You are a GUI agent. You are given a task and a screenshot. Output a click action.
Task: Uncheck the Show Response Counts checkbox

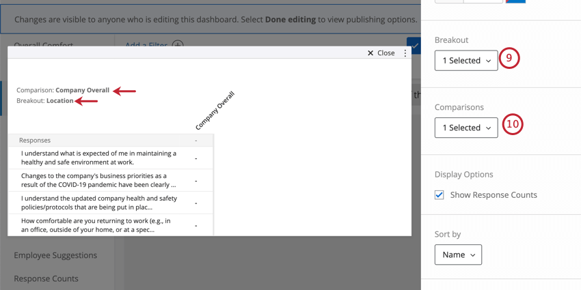click(439, 195)
